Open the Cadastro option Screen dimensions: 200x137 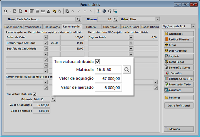tap(179, 73)
